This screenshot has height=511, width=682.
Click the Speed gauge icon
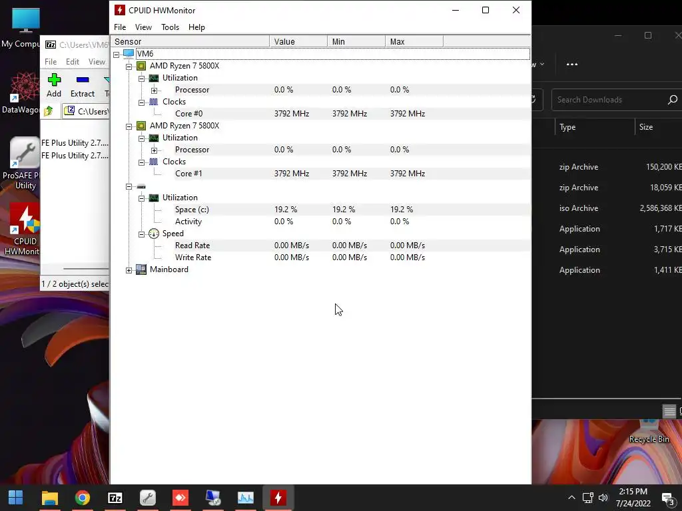click(154, 234)
